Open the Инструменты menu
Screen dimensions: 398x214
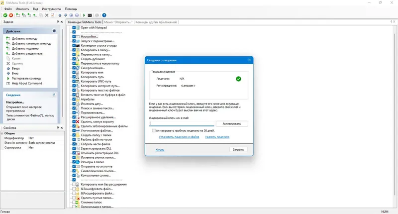tap(52, 9)
